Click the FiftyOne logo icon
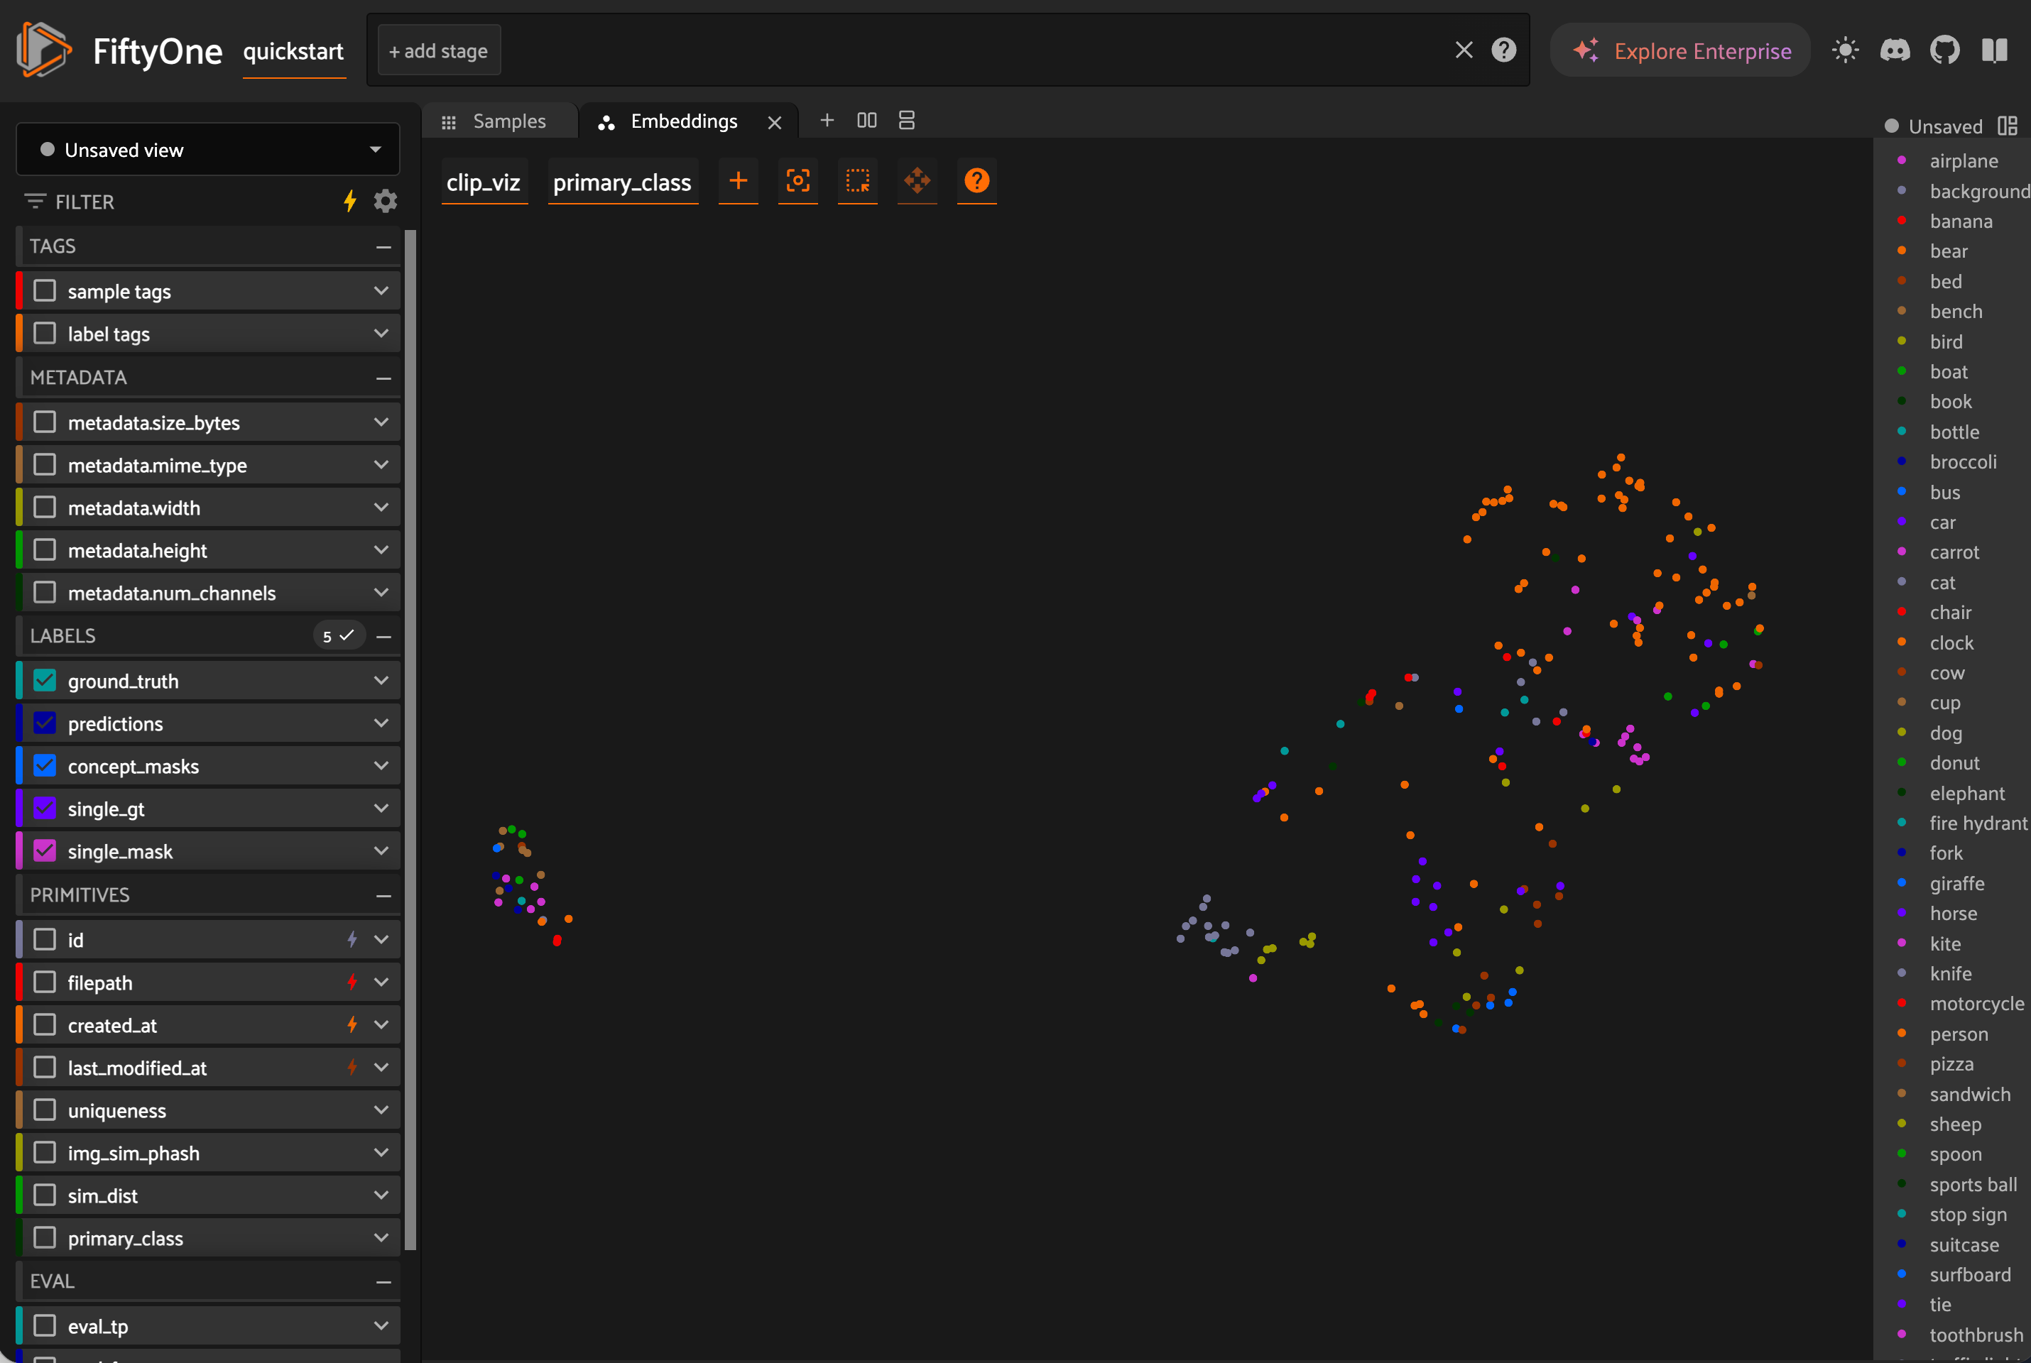 click(43, 50)
